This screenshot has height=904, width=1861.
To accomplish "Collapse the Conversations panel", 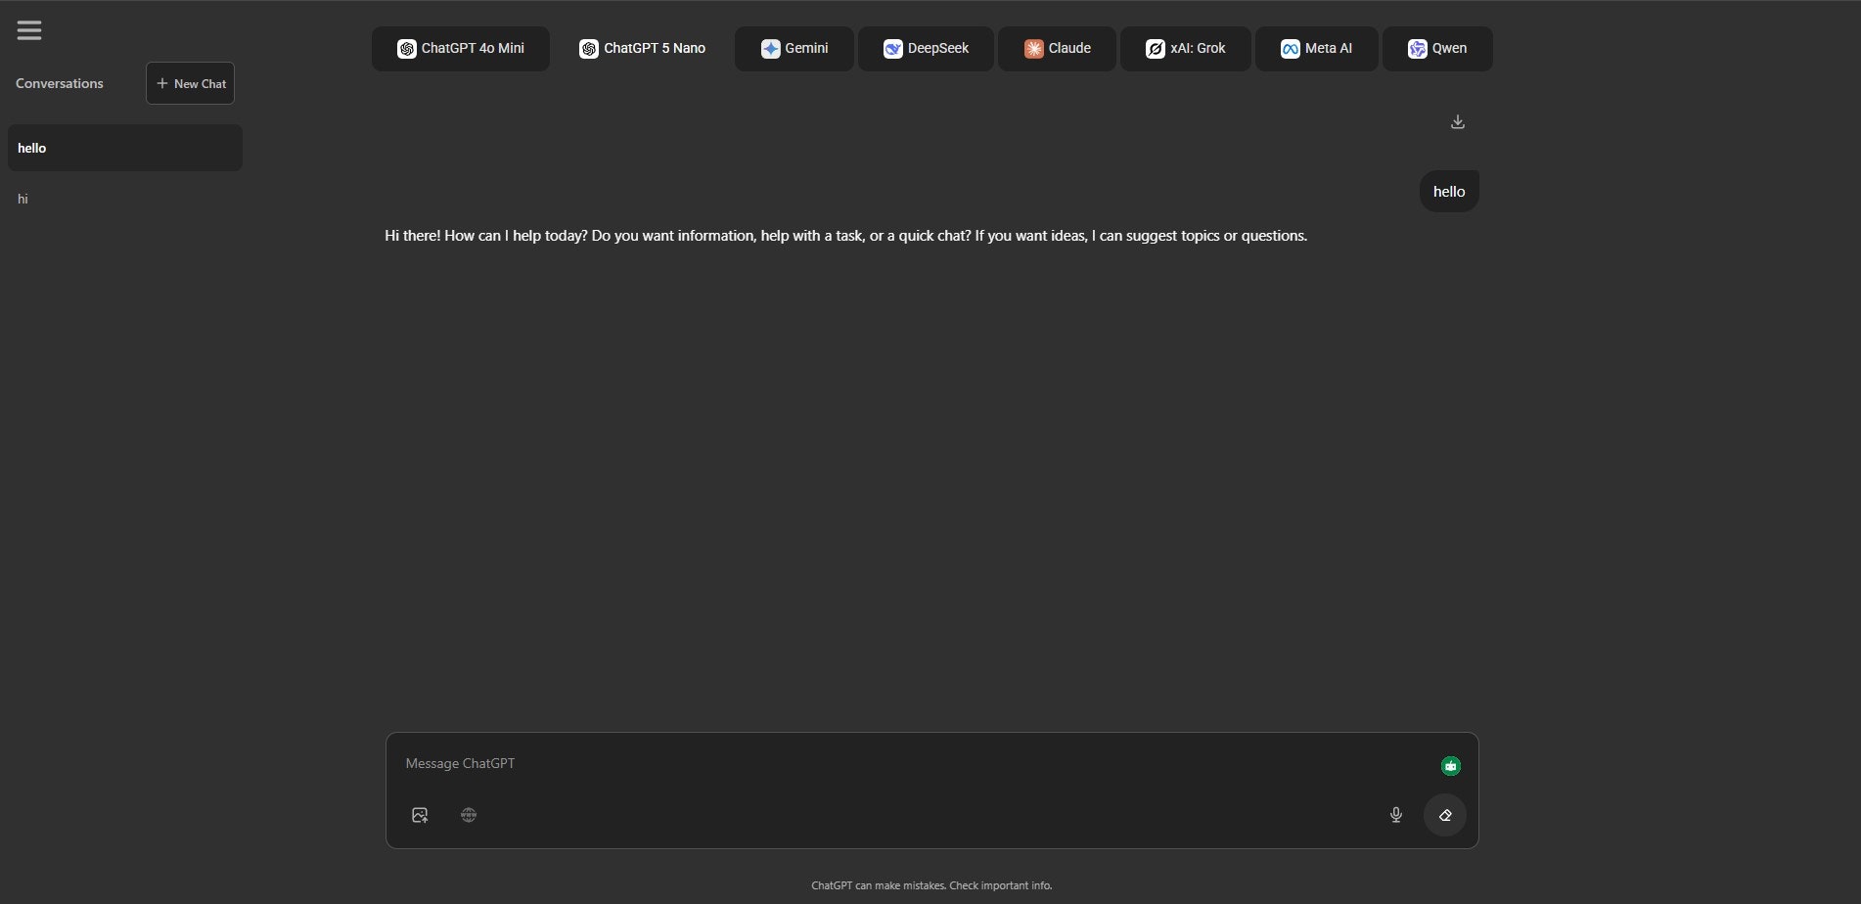I will coord(59,83).
